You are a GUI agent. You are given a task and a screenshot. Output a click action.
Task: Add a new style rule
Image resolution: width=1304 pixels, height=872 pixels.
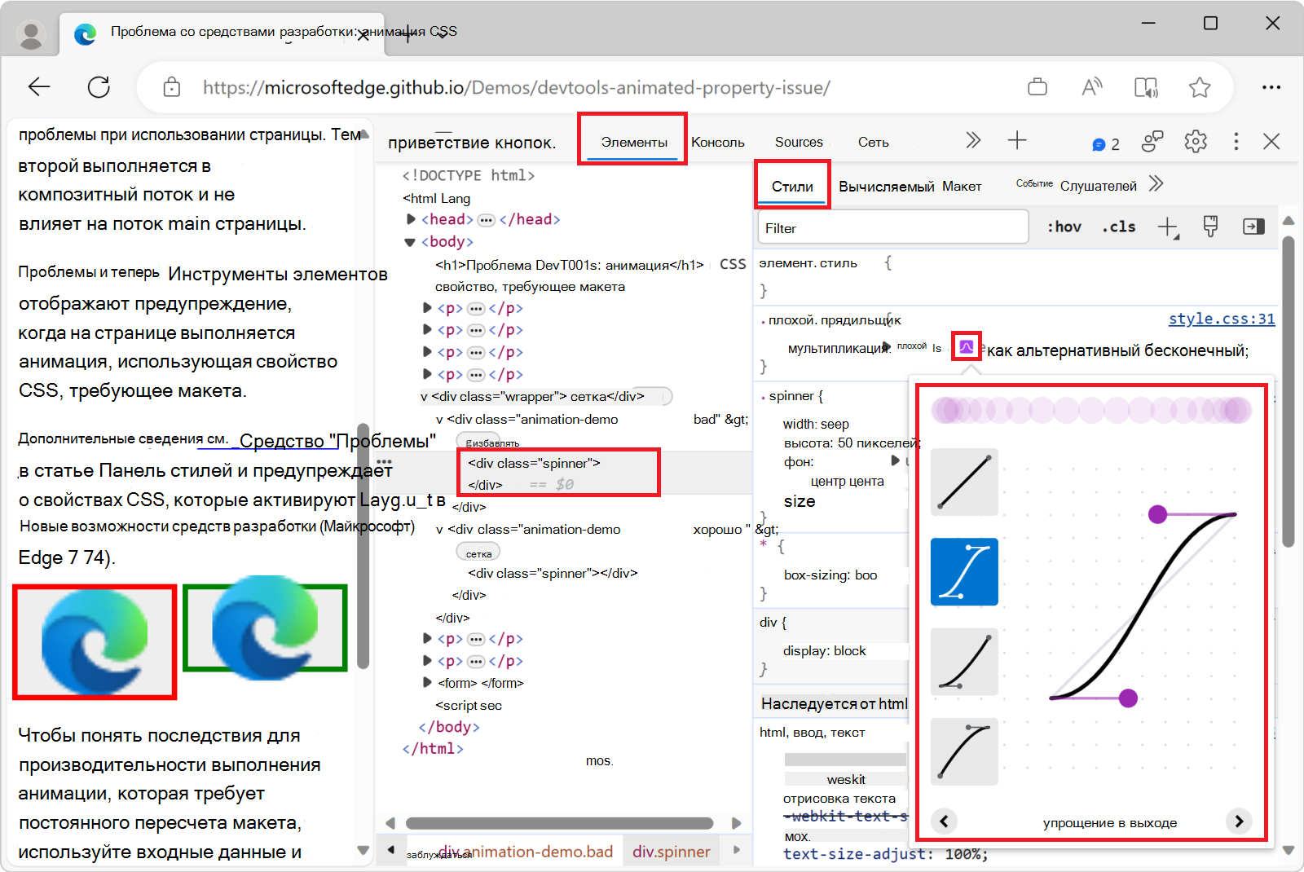tap(1168, 227)
